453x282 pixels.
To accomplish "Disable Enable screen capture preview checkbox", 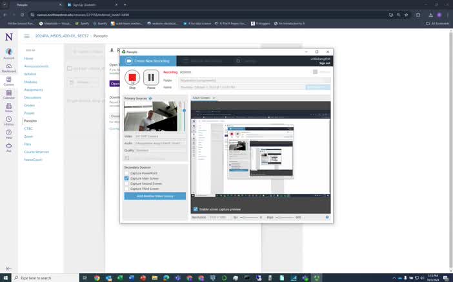I will 196,209.
